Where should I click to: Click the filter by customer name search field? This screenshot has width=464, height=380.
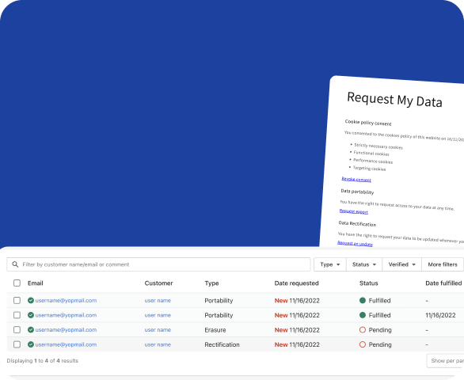pyautogui.click(x=158, y=264)
